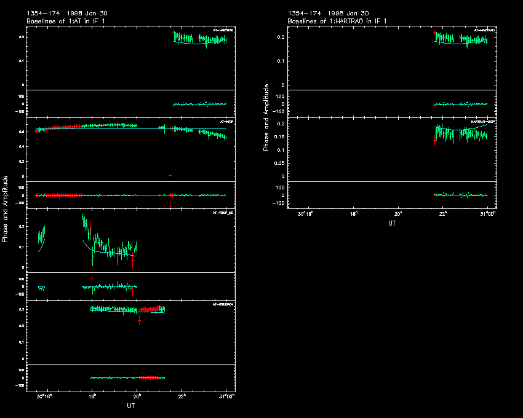
Task: Click the AT-MOP baseline label
Action: 227,122
